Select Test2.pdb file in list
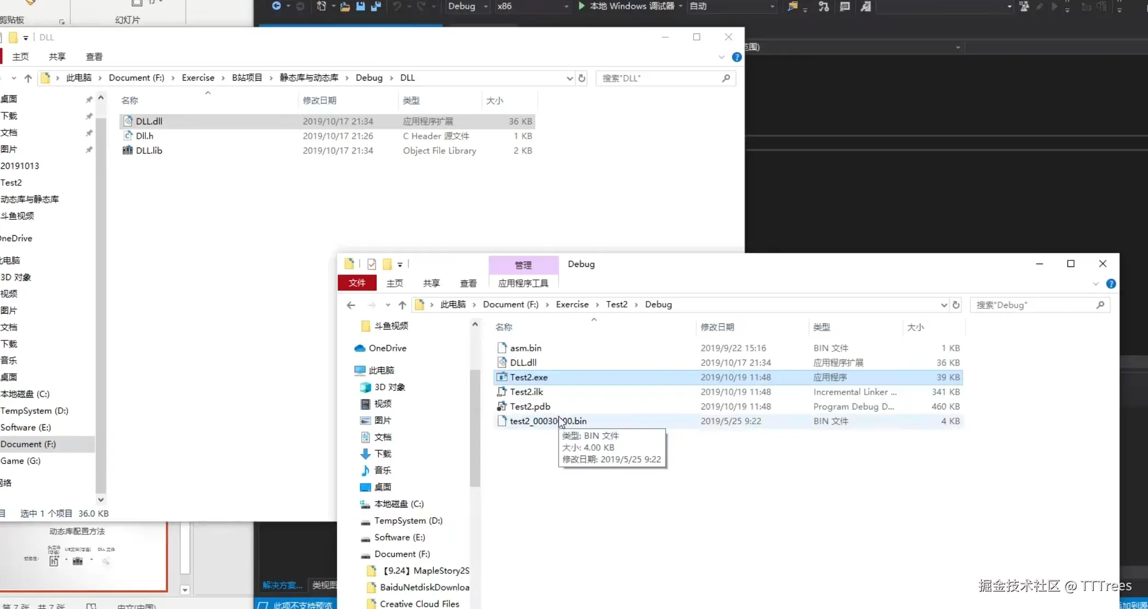Image resolution: width=1148 pixels, height=609 pixels. point(530,406)
